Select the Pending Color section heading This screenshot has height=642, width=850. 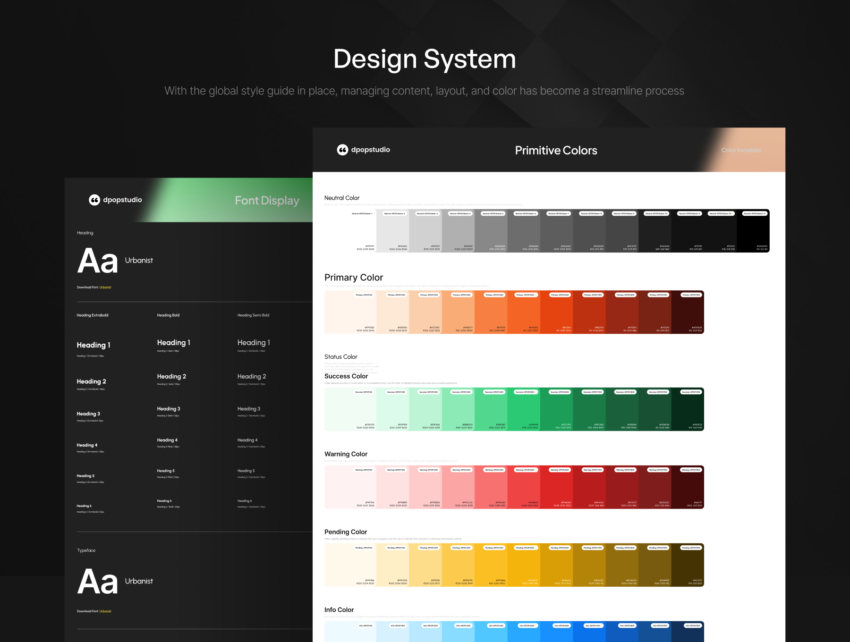tap(346, 532)
